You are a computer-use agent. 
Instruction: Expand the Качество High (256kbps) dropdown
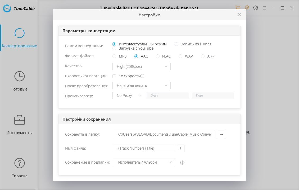coord(142,66)
